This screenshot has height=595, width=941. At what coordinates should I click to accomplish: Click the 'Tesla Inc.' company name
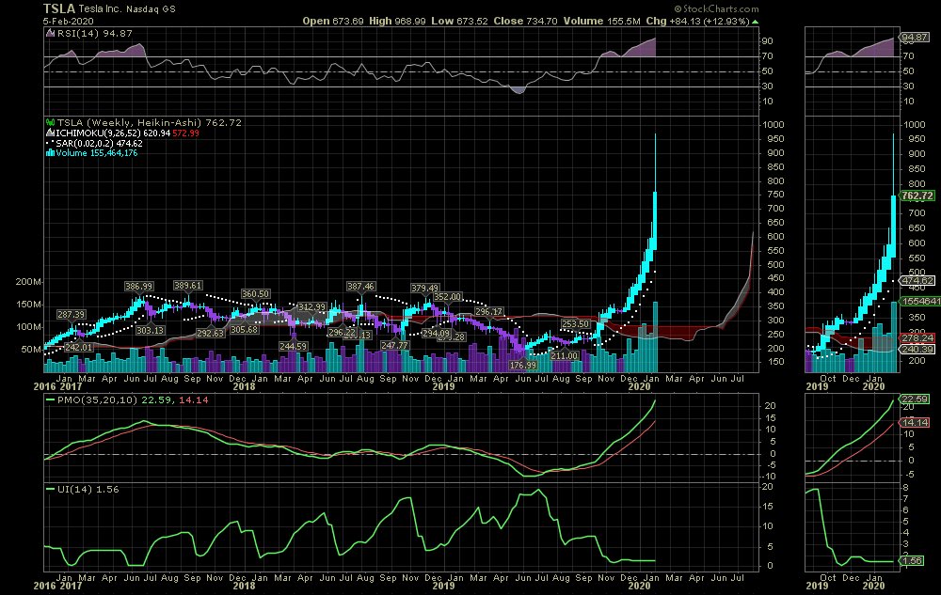click(101, 9)
